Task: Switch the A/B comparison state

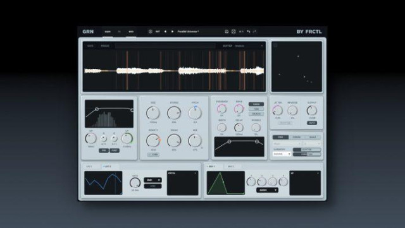Action: (241, 32)
